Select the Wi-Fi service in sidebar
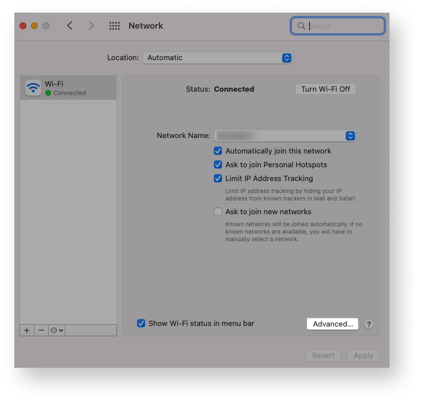 pos(68,88)
